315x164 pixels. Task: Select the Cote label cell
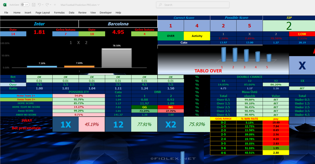pos(184,42)
